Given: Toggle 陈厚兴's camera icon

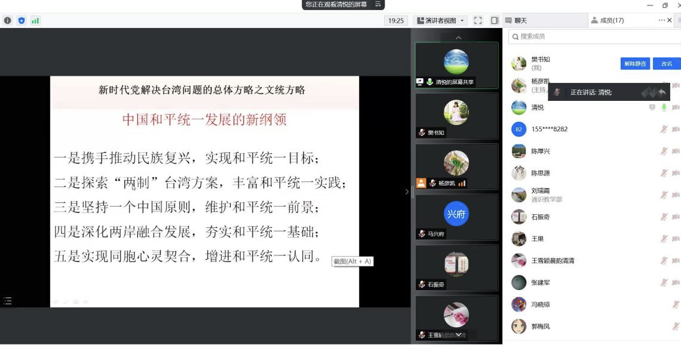Looking at the screenshot, I should coord(675,151).
